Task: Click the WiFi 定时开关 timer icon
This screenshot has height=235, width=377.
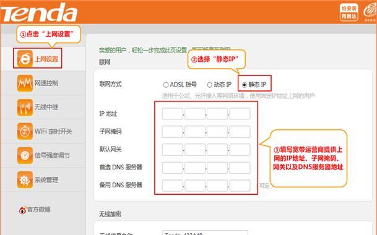Action: click(25, 131)
